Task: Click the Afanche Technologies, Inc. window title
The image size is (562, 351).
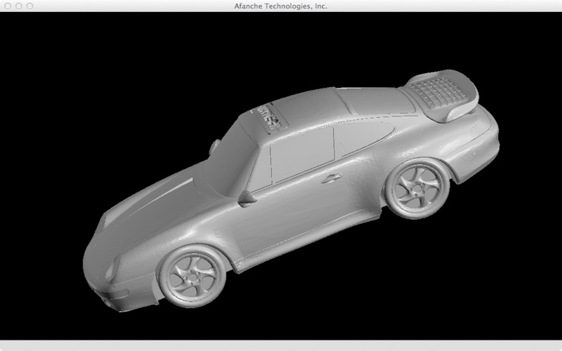Action: pos(280,6)
